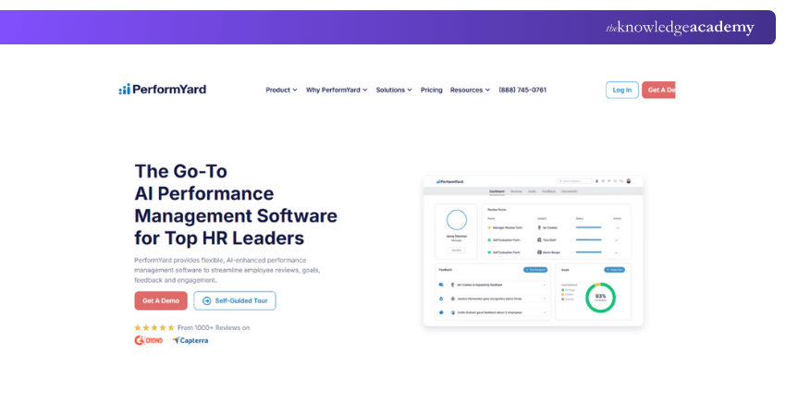Click the status progress bar for Ian Cowles
786x416 pixels.
click(x=588, y=227)
